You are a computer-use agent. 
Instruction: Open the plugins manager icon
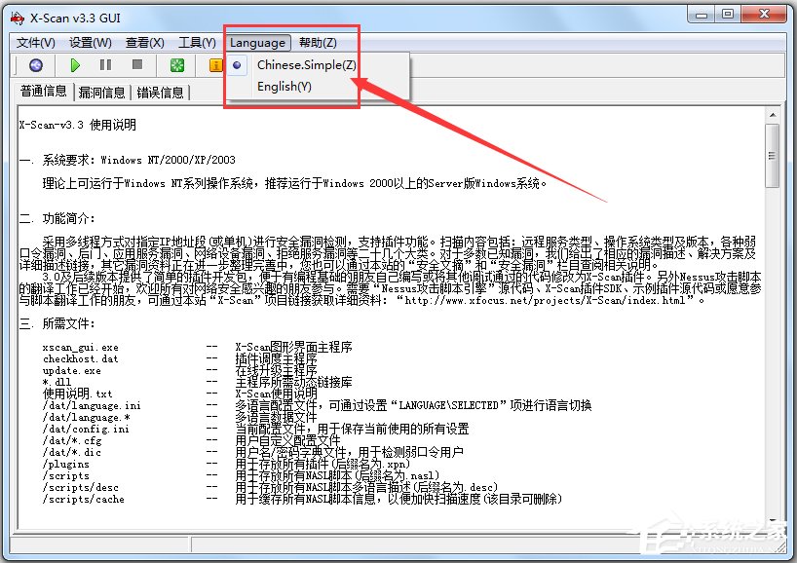tap(178, 65)
